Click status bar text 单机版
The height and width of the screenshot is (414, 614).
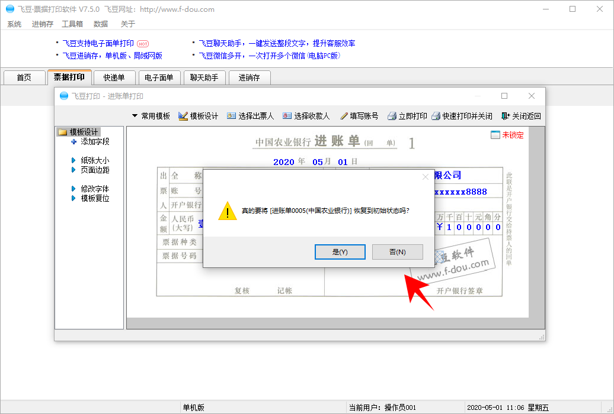click(x=193, y=407)
